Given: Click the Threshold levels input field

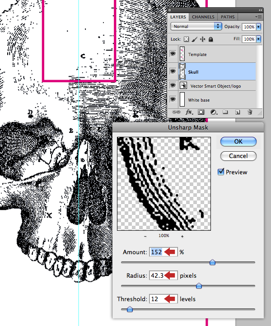Looking at the screenshot, I should tap(164, 299).
